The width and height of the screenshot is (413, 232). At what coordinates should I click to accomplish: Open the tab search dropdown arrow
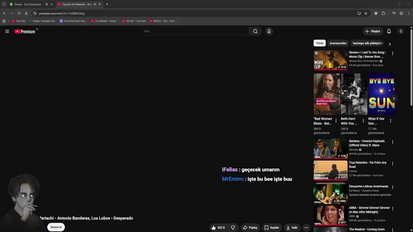4,4
